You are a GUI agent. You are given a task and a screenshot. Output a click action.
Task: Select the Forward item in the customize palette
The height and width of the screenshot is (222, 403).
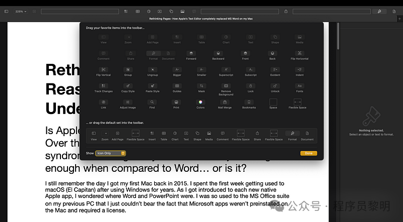pos(191,53)
